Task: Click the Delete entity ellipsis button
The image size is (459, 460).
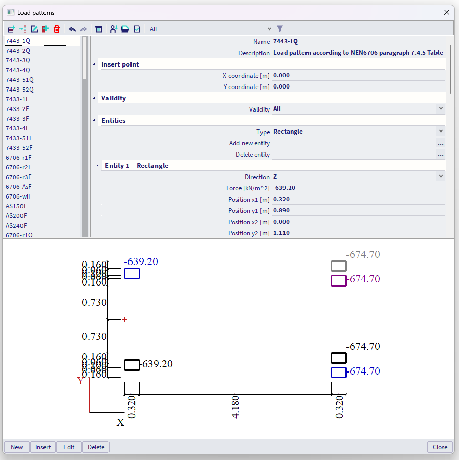Action: [x=441, y=155]
